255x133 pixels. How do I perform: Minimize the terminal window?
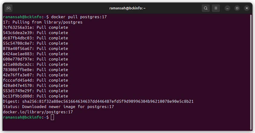pos(227,8)
